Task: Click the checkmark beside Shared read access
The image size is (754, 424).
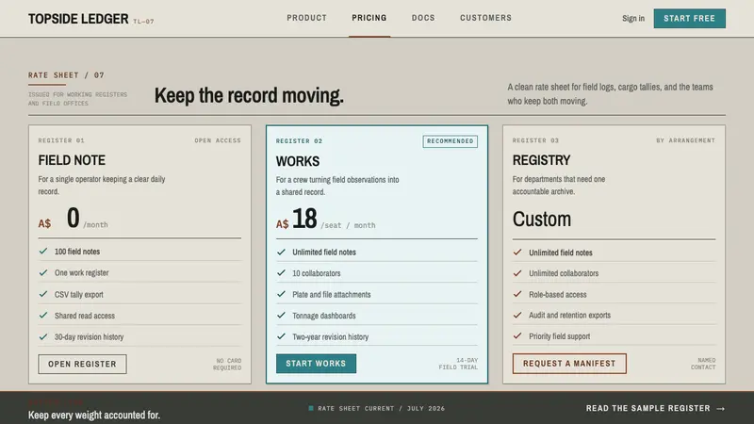Action: click(43, 316)
